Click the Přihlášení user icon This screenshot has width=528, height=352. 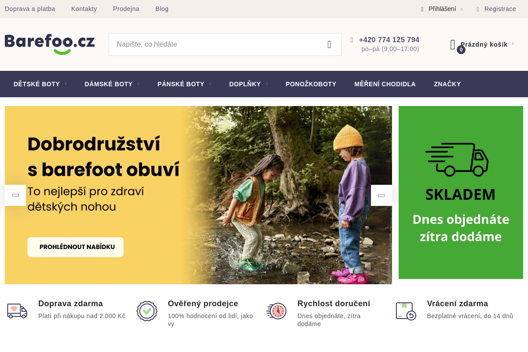(x=422, y=9)
